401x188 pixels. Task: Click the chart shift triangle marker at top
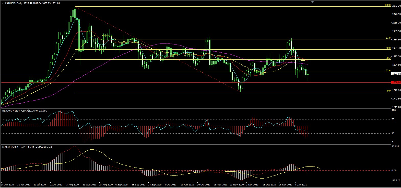tap(313, 2)
